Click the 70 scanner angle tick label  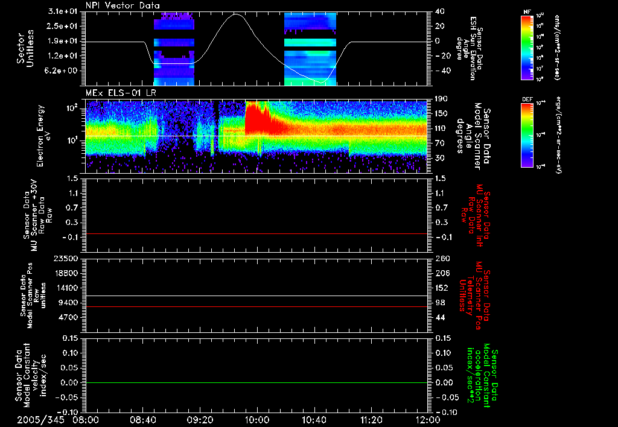(441, 143)
